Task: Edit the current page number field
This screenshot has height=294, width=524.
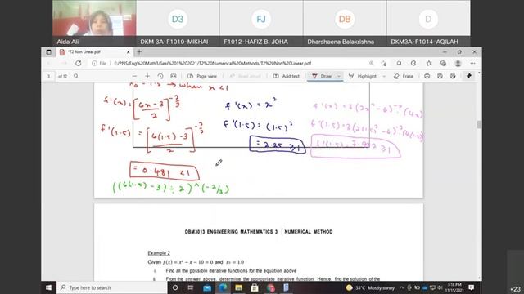Action: [x=49, y=76]
